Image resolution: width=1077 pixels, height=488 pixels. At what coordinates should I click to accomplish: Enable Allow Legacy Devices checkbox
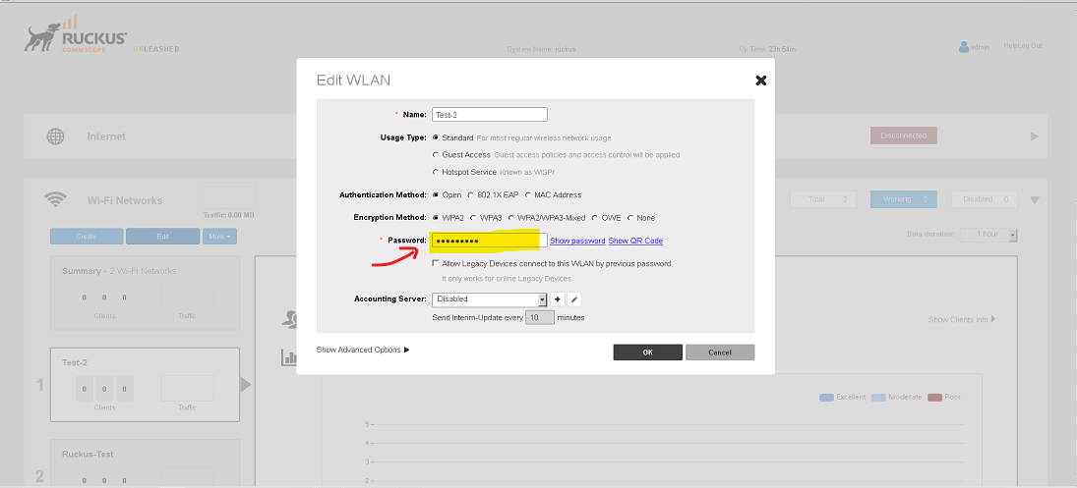(436, 263)
